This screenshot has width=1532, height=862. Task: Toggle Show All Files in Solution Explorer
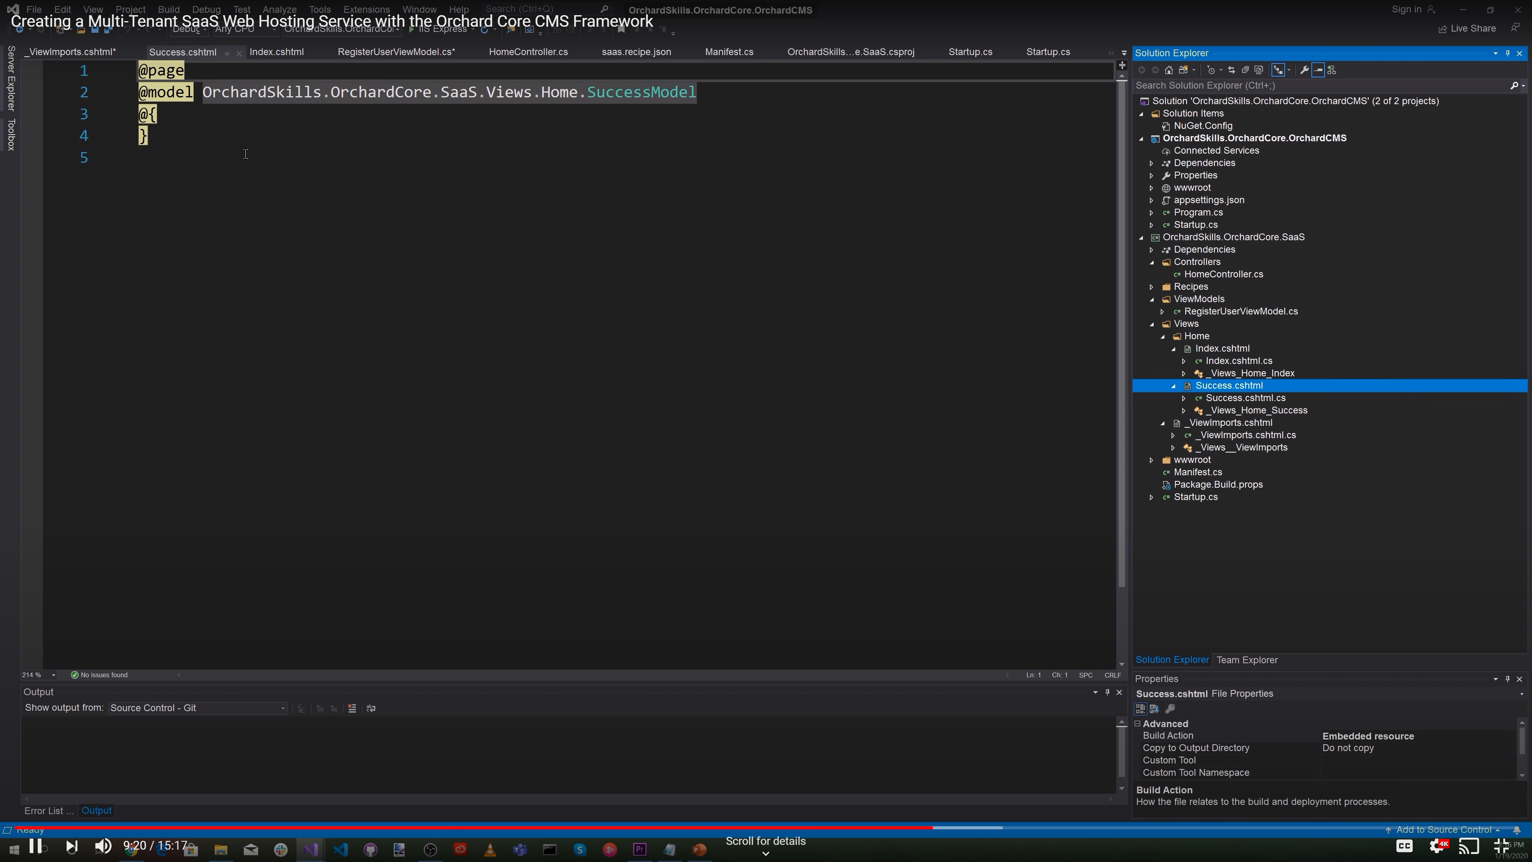point(1258,70)
